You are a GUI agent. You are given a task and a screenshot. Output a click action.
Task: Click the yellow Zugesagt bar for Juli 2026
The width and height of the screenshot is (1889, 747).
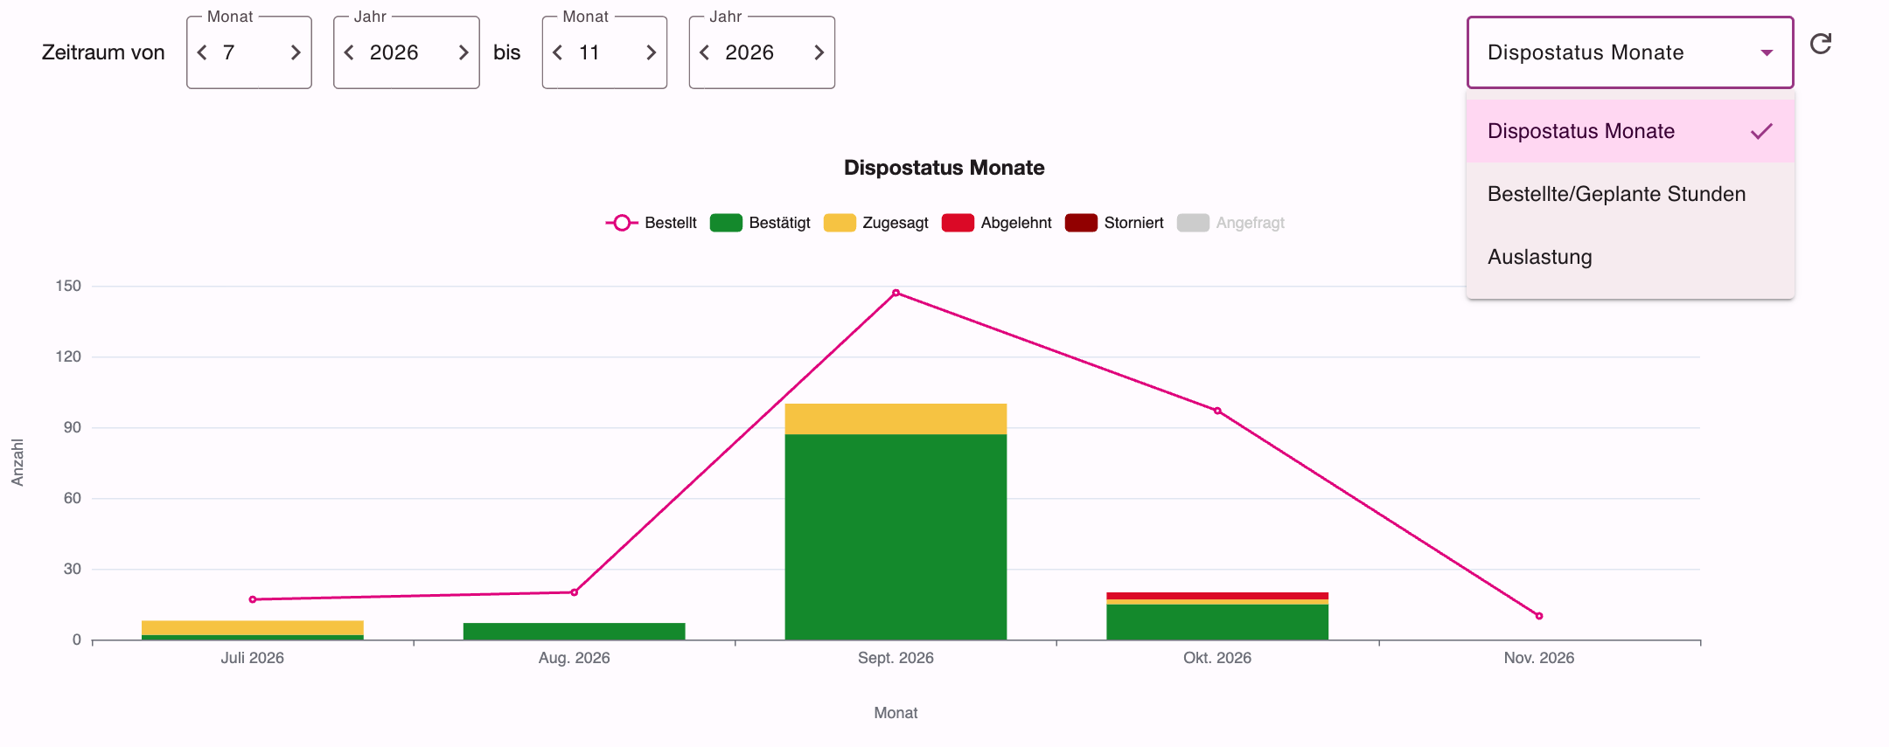(x=253, y=627)
